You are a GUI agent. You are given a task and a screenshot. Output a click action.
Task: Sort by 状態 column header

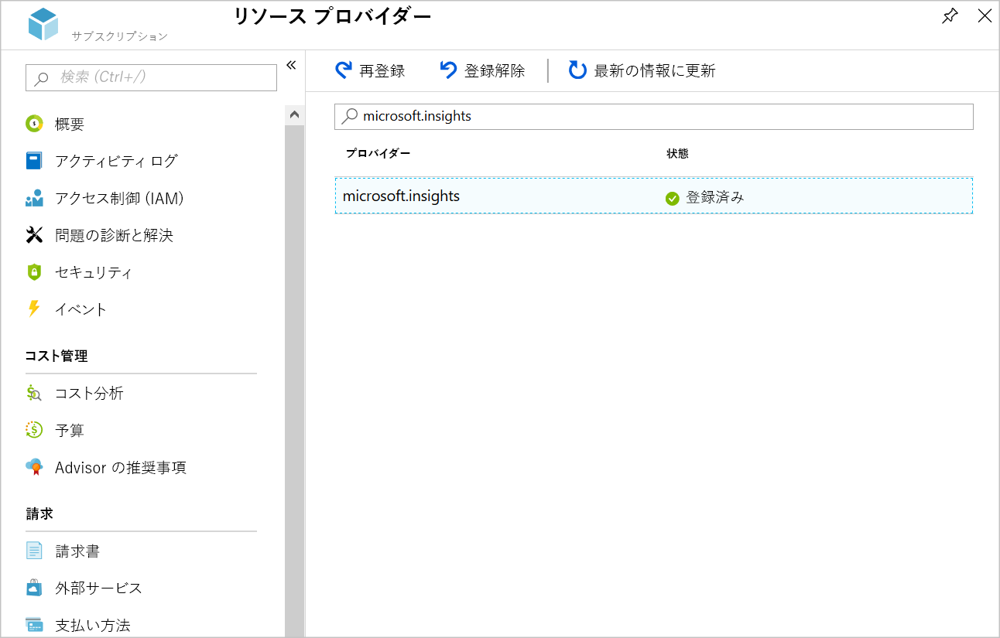pos(677,154)
